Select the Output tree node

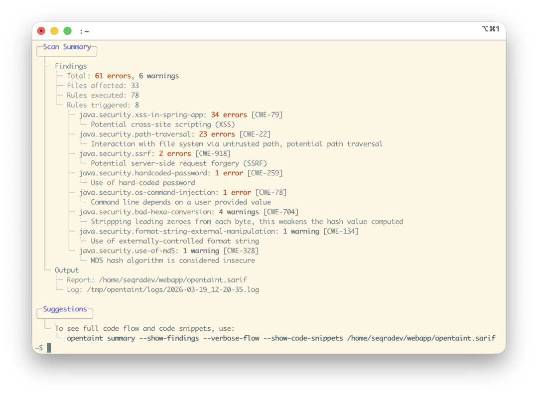(67, 270)
